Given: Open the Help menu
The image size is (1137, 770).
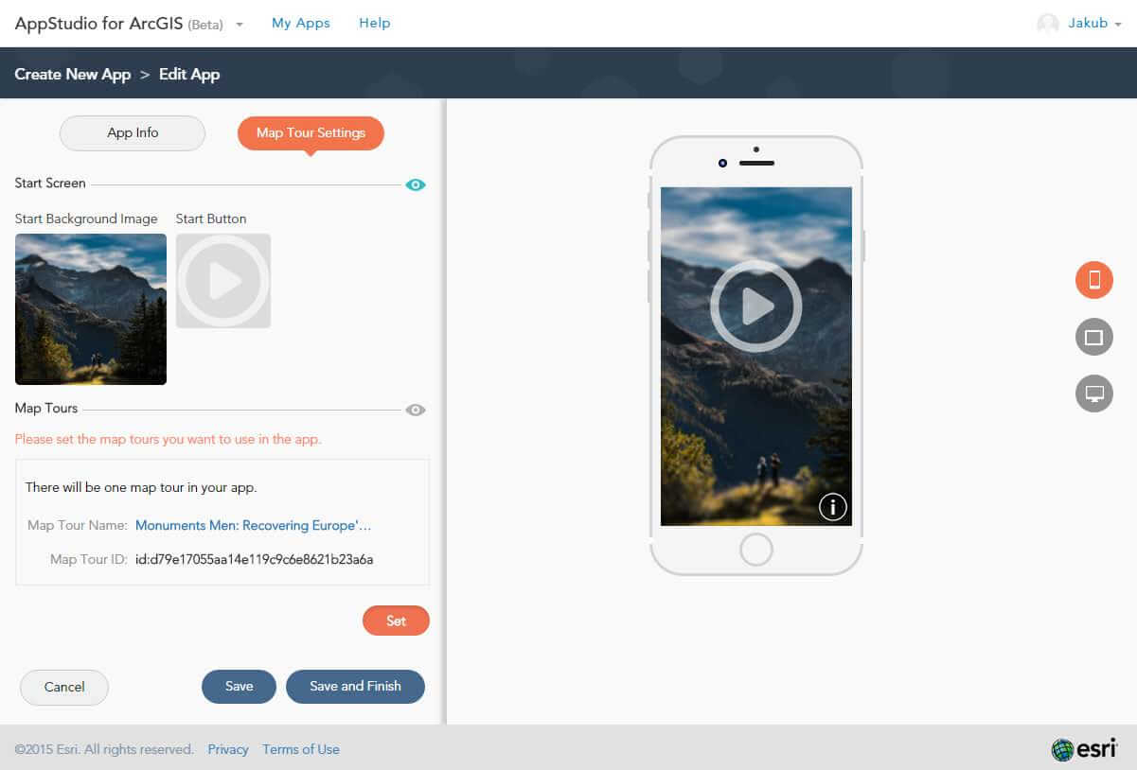Looking at the screenshot, I should point(375,23).
